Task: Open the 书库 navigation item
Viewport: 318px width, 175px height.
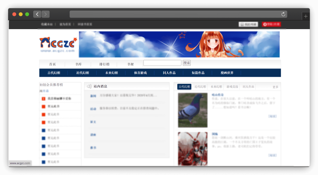Action: (79, 64)
